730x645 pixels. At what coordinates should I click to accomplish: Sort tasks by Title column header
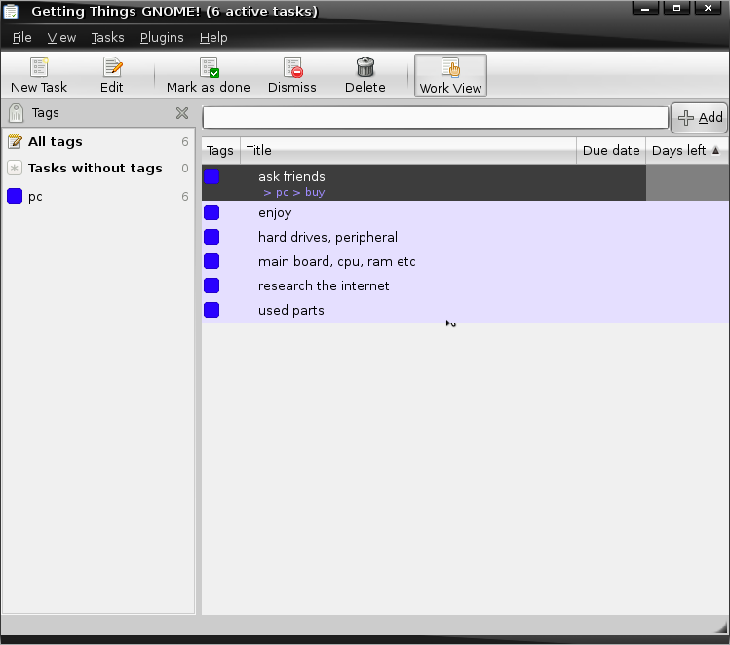(407, 151)
